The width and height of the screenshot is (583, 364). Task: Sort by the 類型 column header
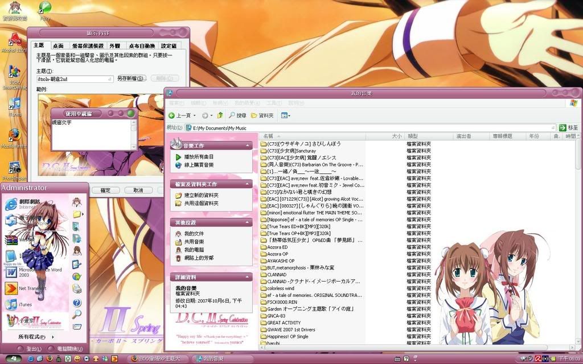pos(429,136)
